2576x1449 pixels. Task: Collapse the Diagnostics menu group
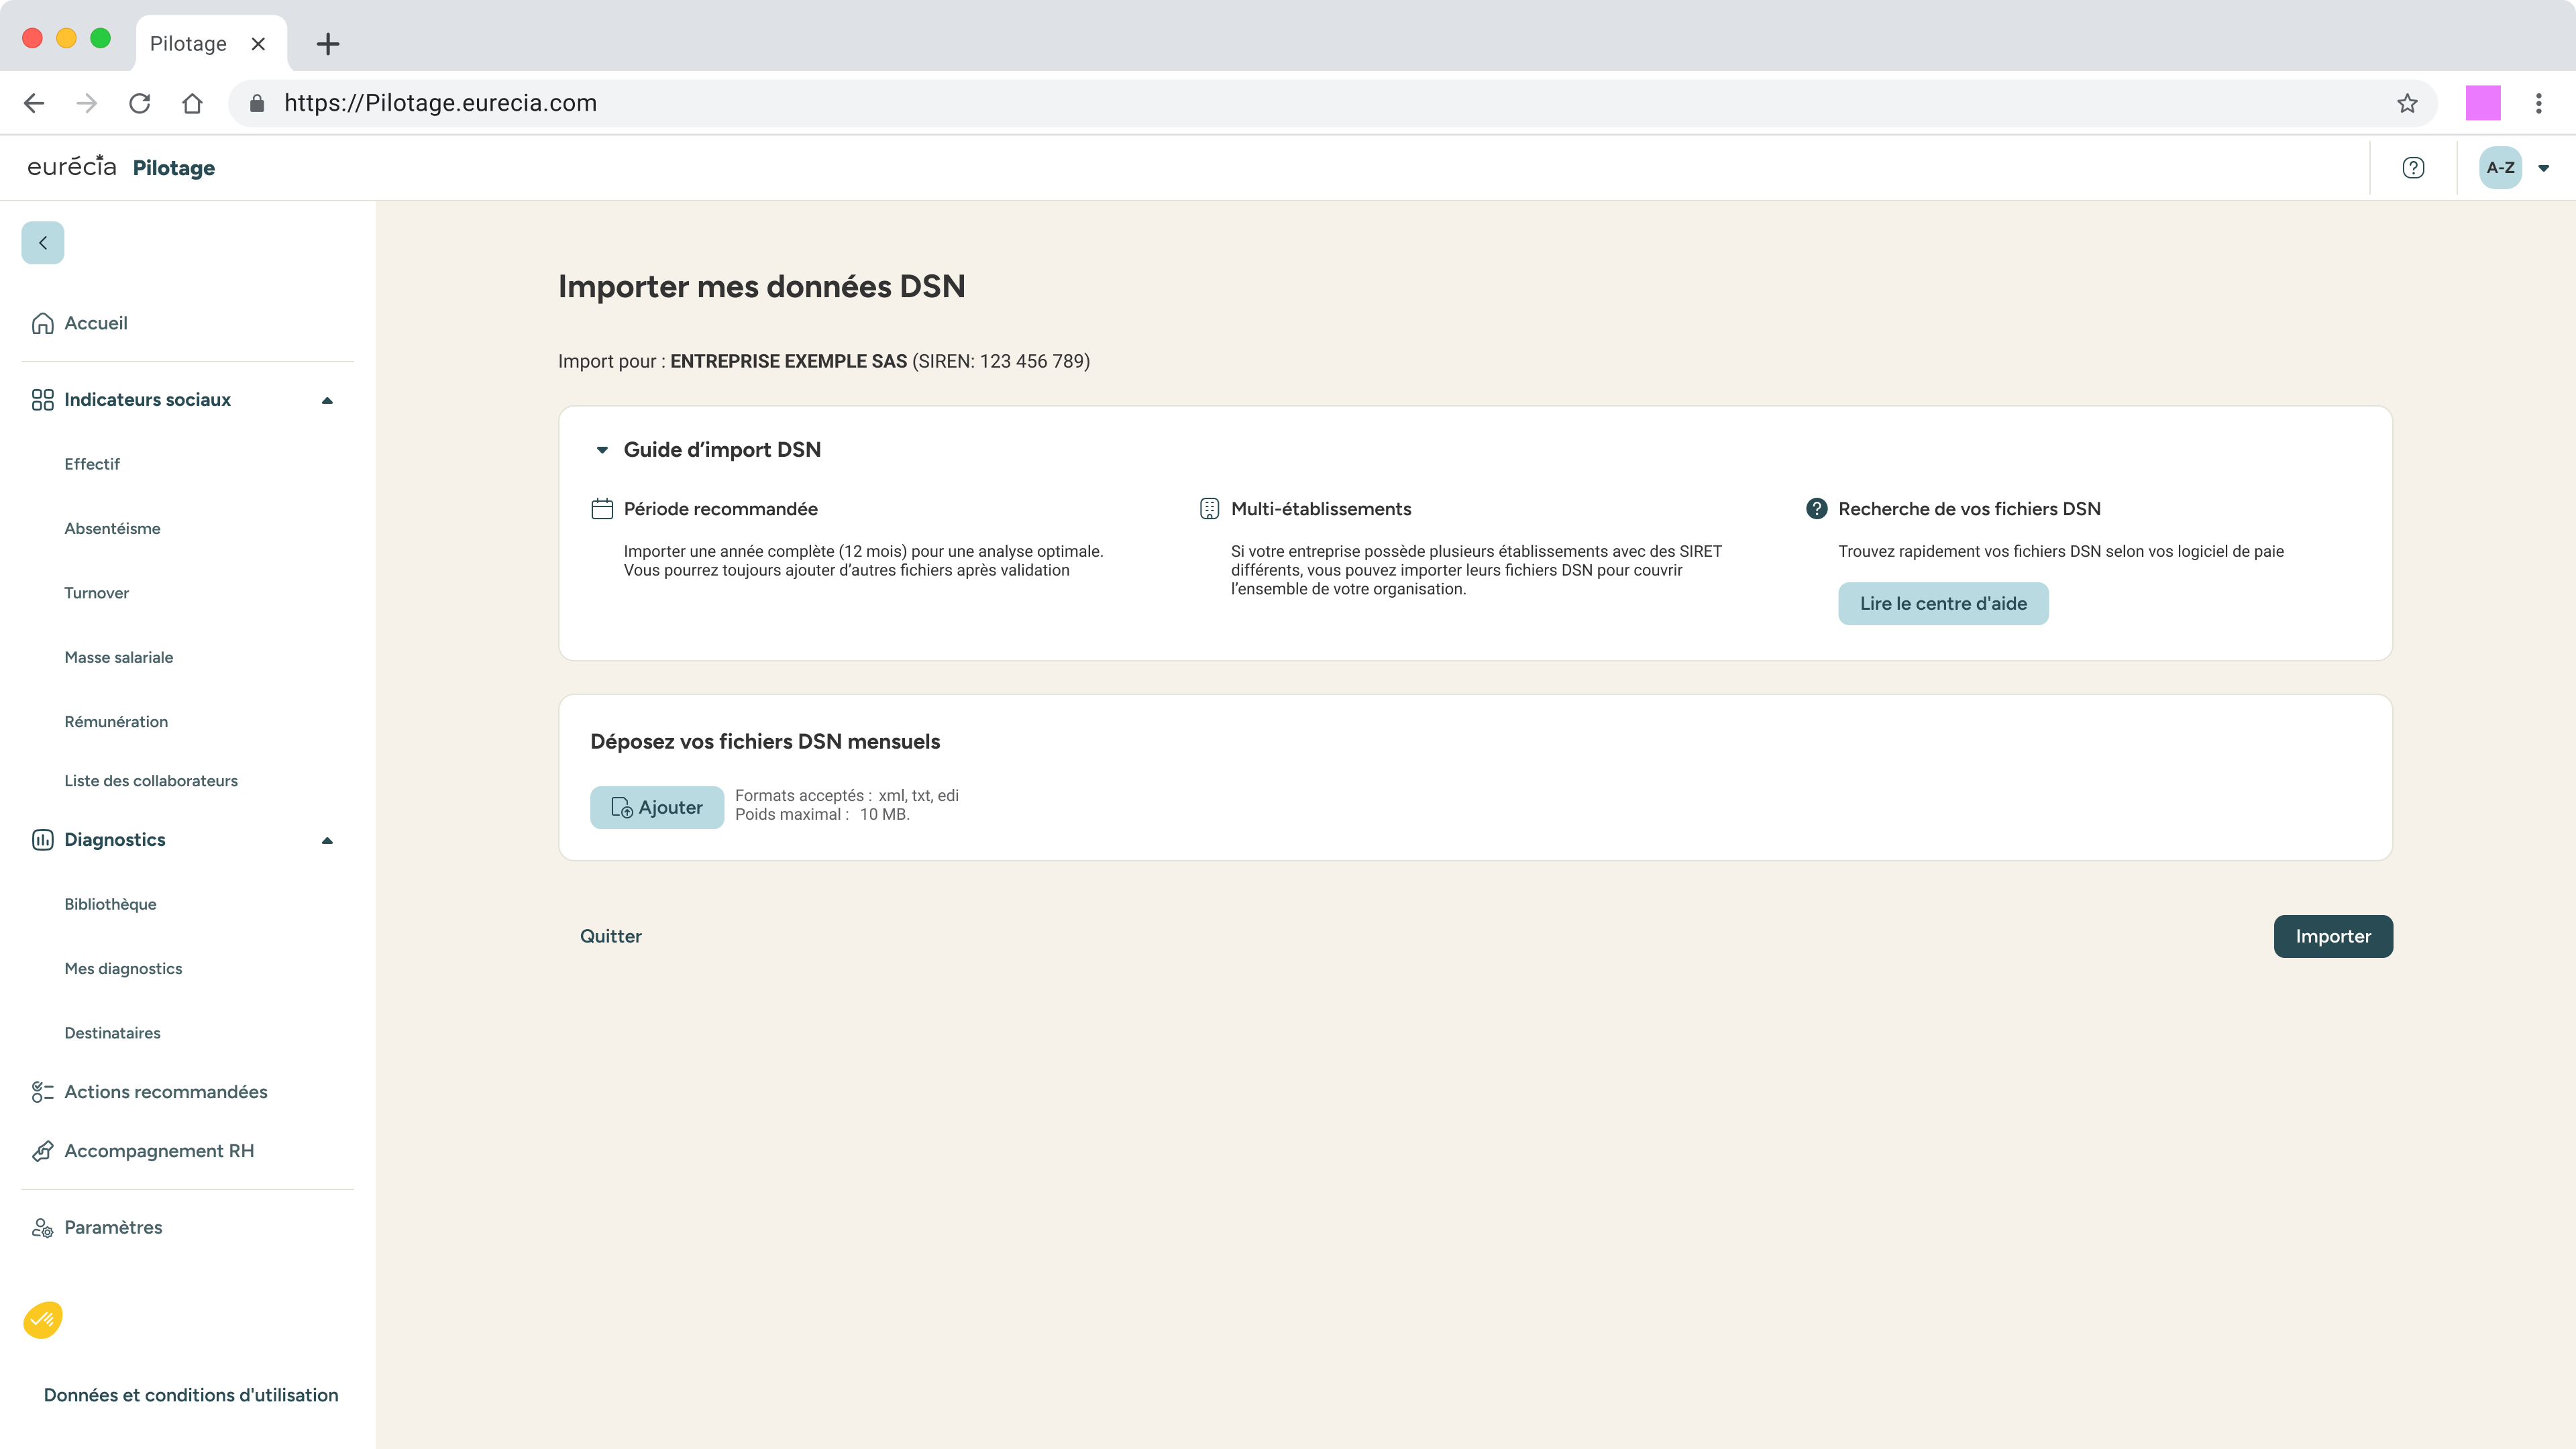click(327, 840)
